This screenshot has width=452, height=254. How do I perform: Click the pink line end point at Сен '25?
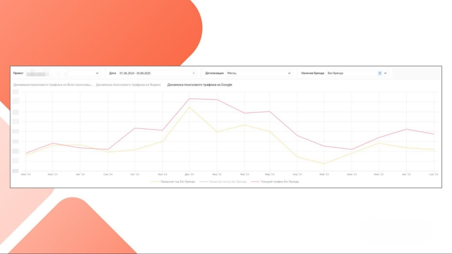[x=434, y=134]
